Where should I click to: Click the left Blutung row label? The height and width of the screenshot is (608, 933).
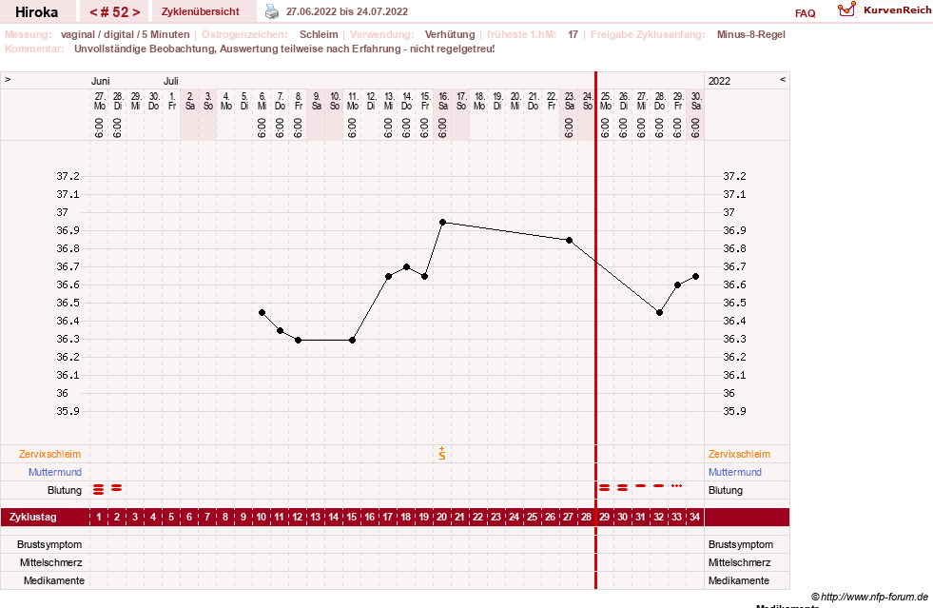click(65, 490)
